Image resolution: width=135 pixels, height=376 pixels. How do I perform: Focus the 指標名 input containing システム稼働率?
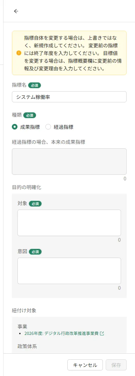[x=69, y=97]
